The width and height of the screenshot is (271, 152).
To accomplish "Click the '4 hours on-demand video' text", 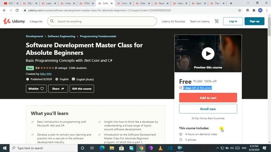I will pos(201,134).
